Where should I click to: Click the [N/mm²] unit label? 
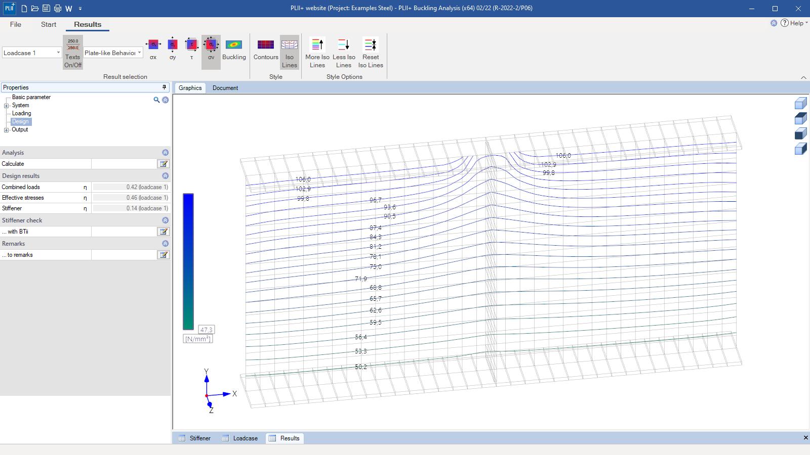click(198, 339)
